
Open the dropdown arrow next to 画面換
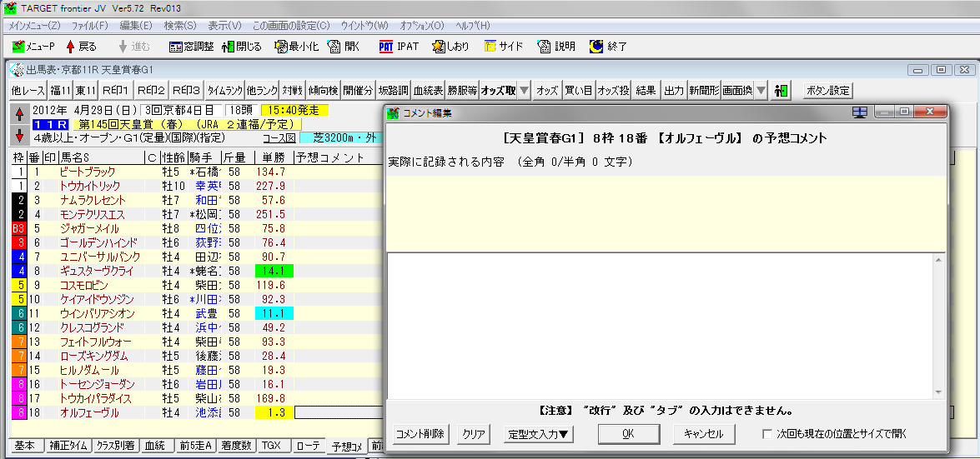coord(761,91)
